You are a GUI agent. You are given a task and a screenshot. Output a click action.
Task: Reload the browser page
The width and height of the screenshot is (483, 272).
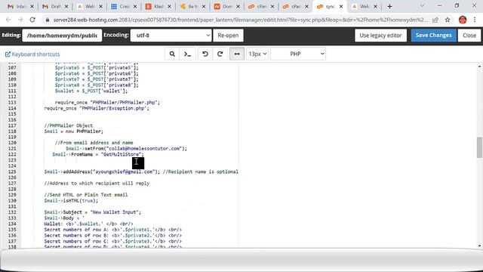[x=32, y=20]
